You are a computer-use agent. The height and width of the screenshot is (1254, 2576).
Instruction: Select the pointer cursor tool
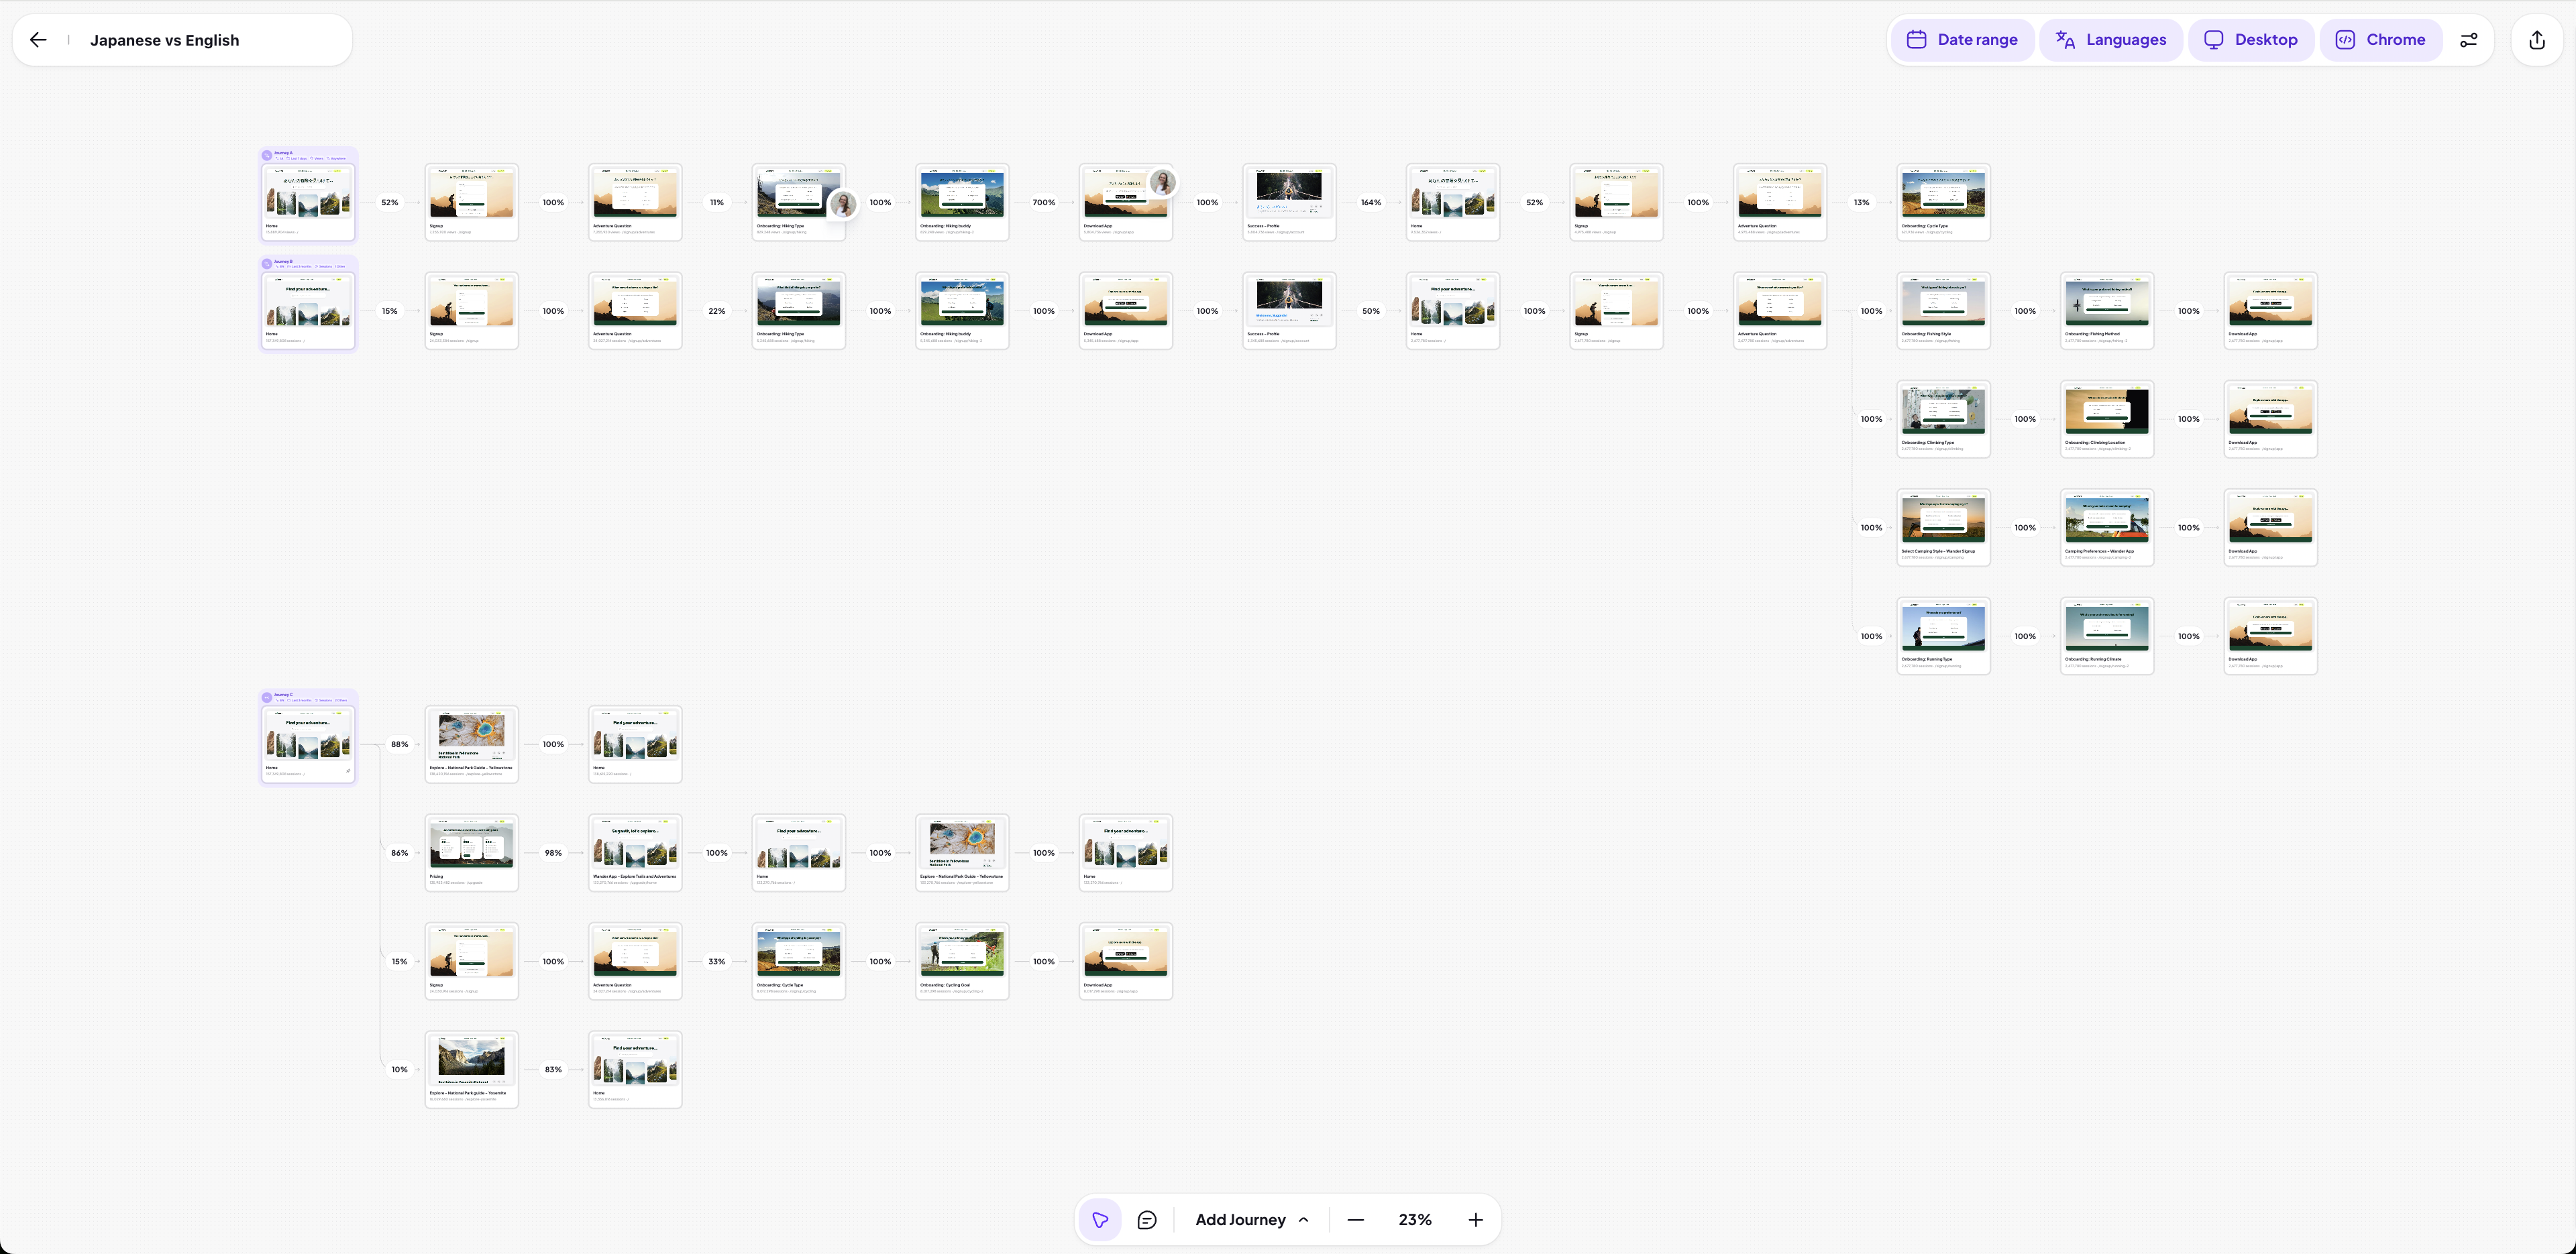1100,1220
